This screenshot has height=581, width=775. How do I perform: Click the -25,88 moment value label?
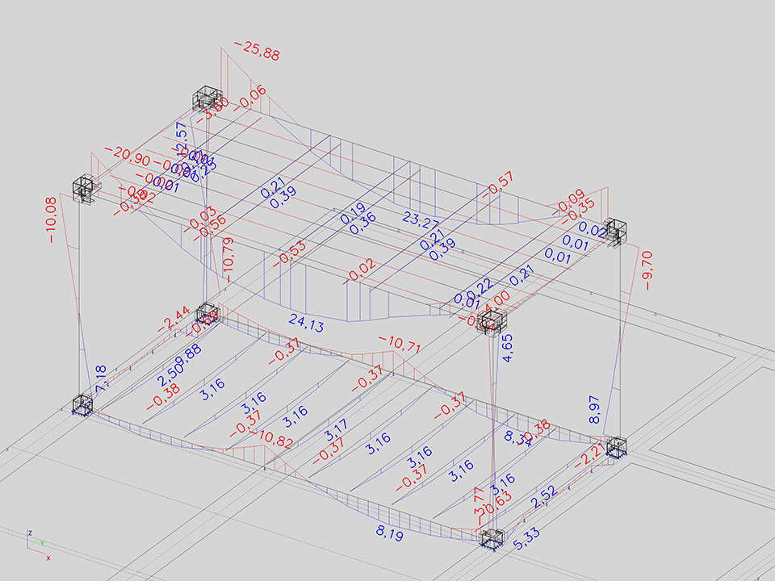257,52
